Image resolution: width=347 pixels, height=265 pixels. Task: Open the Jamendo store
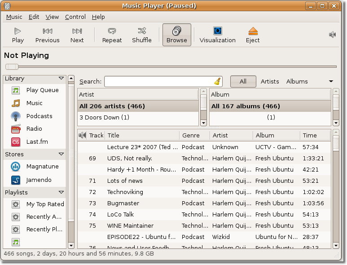coord(35,180)
